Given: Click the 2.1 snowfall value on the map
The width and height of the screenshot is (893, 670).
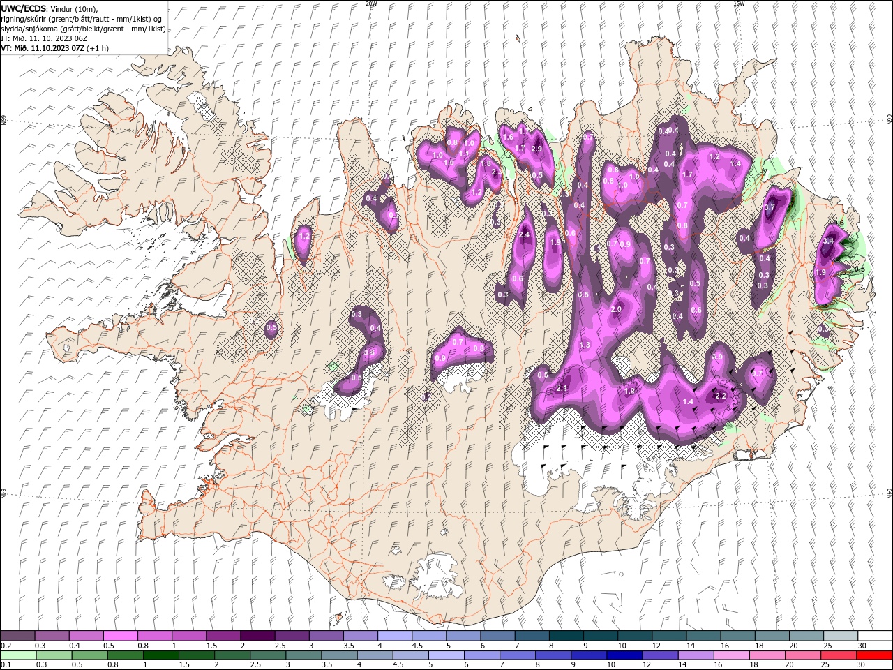Looking at the screenshot, I should pos(562,388).
